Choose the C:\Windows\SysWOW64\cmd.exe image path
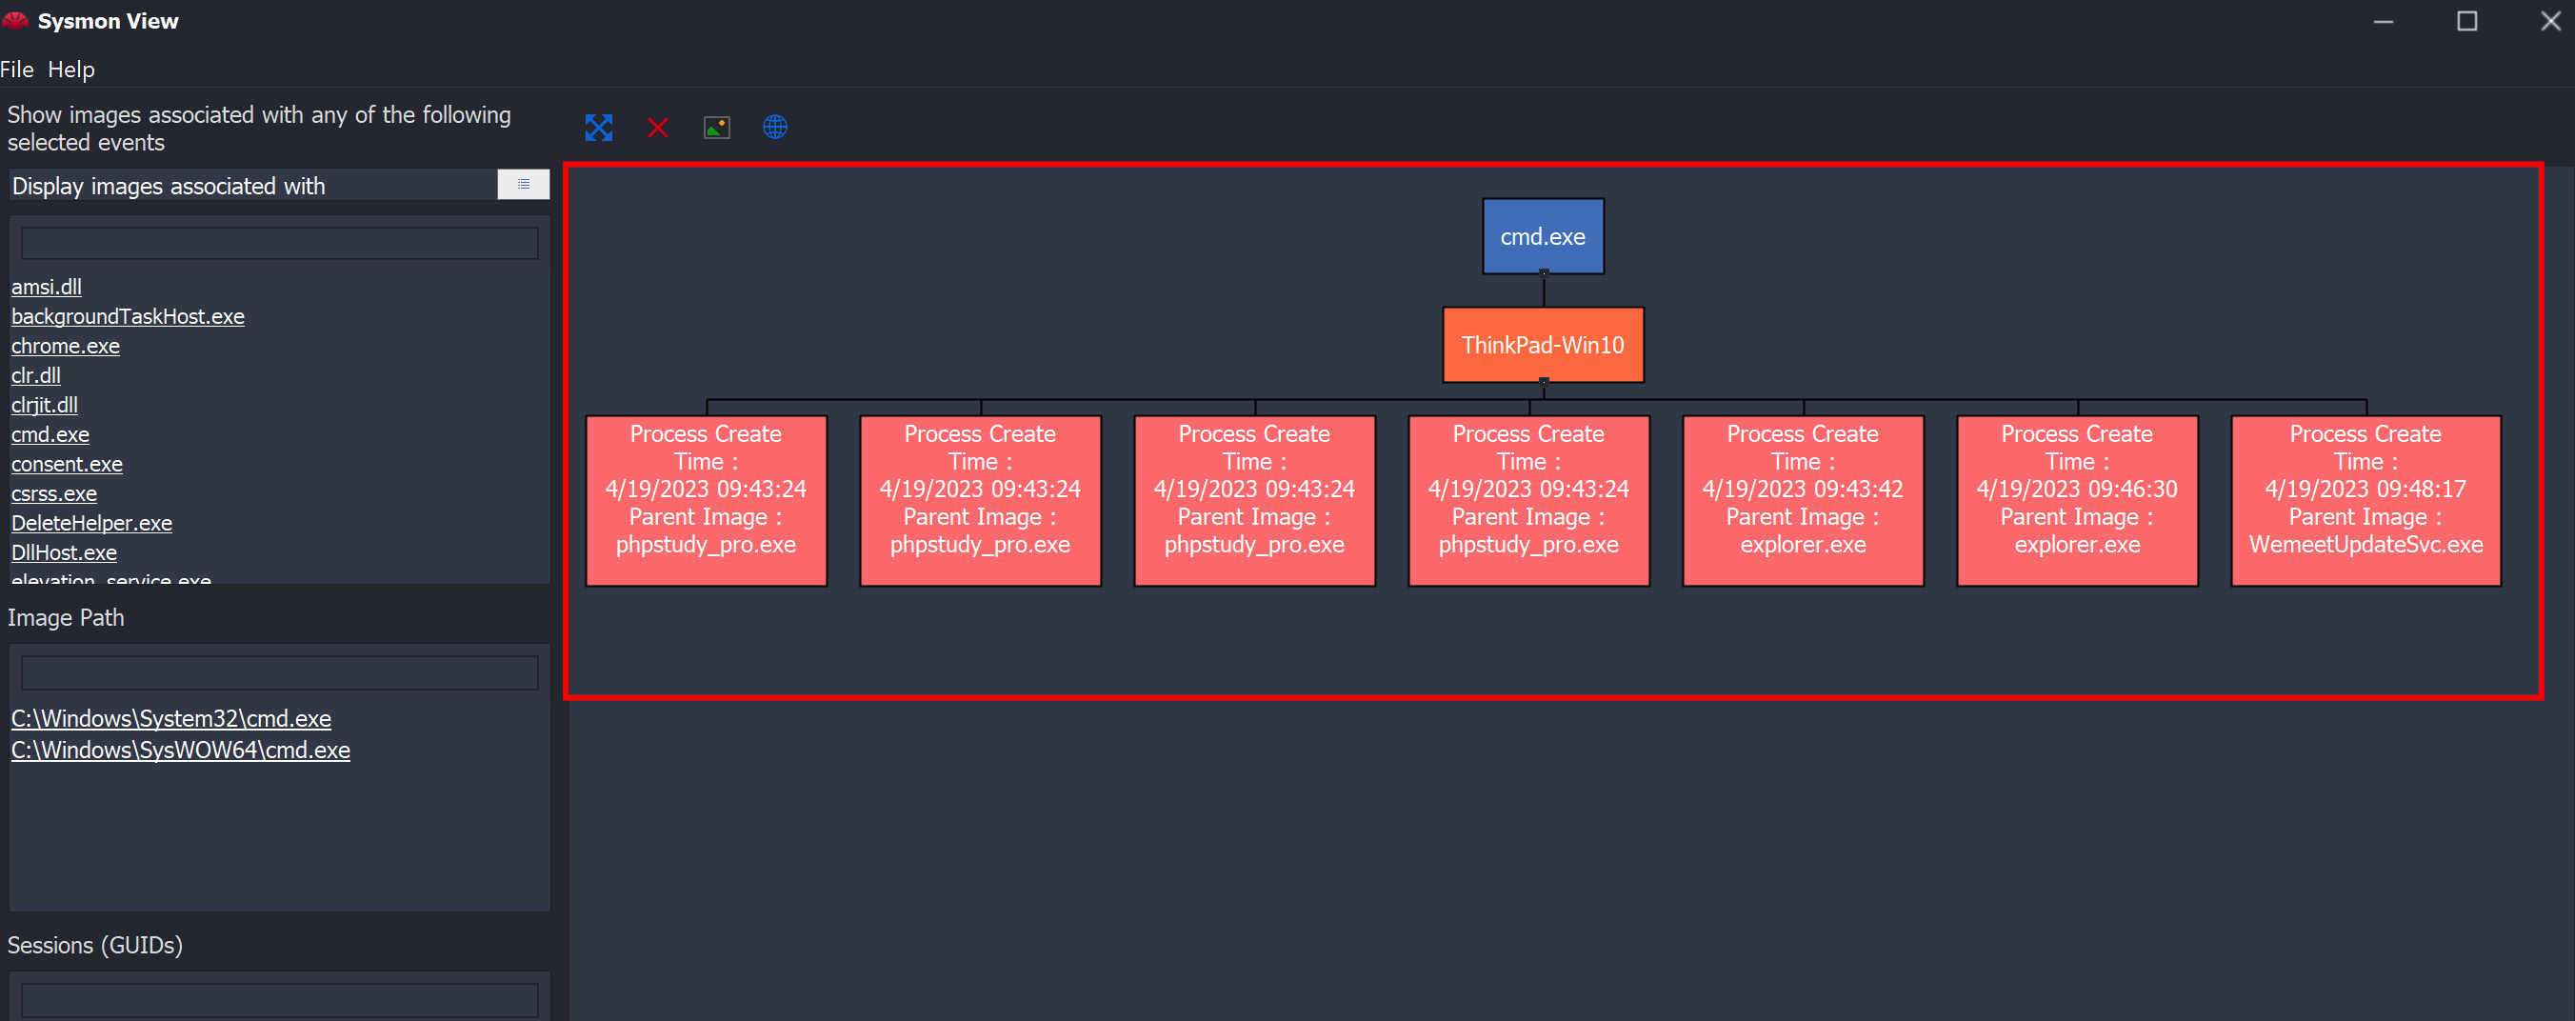 [x=181, y=750]
